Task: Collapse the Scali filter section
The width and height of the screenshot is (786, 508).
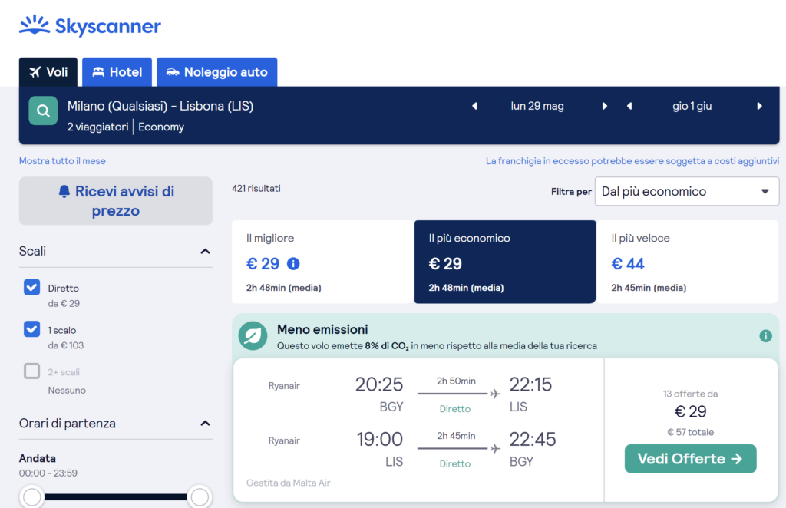Action: pyautogui.click(x=205, y=252)
